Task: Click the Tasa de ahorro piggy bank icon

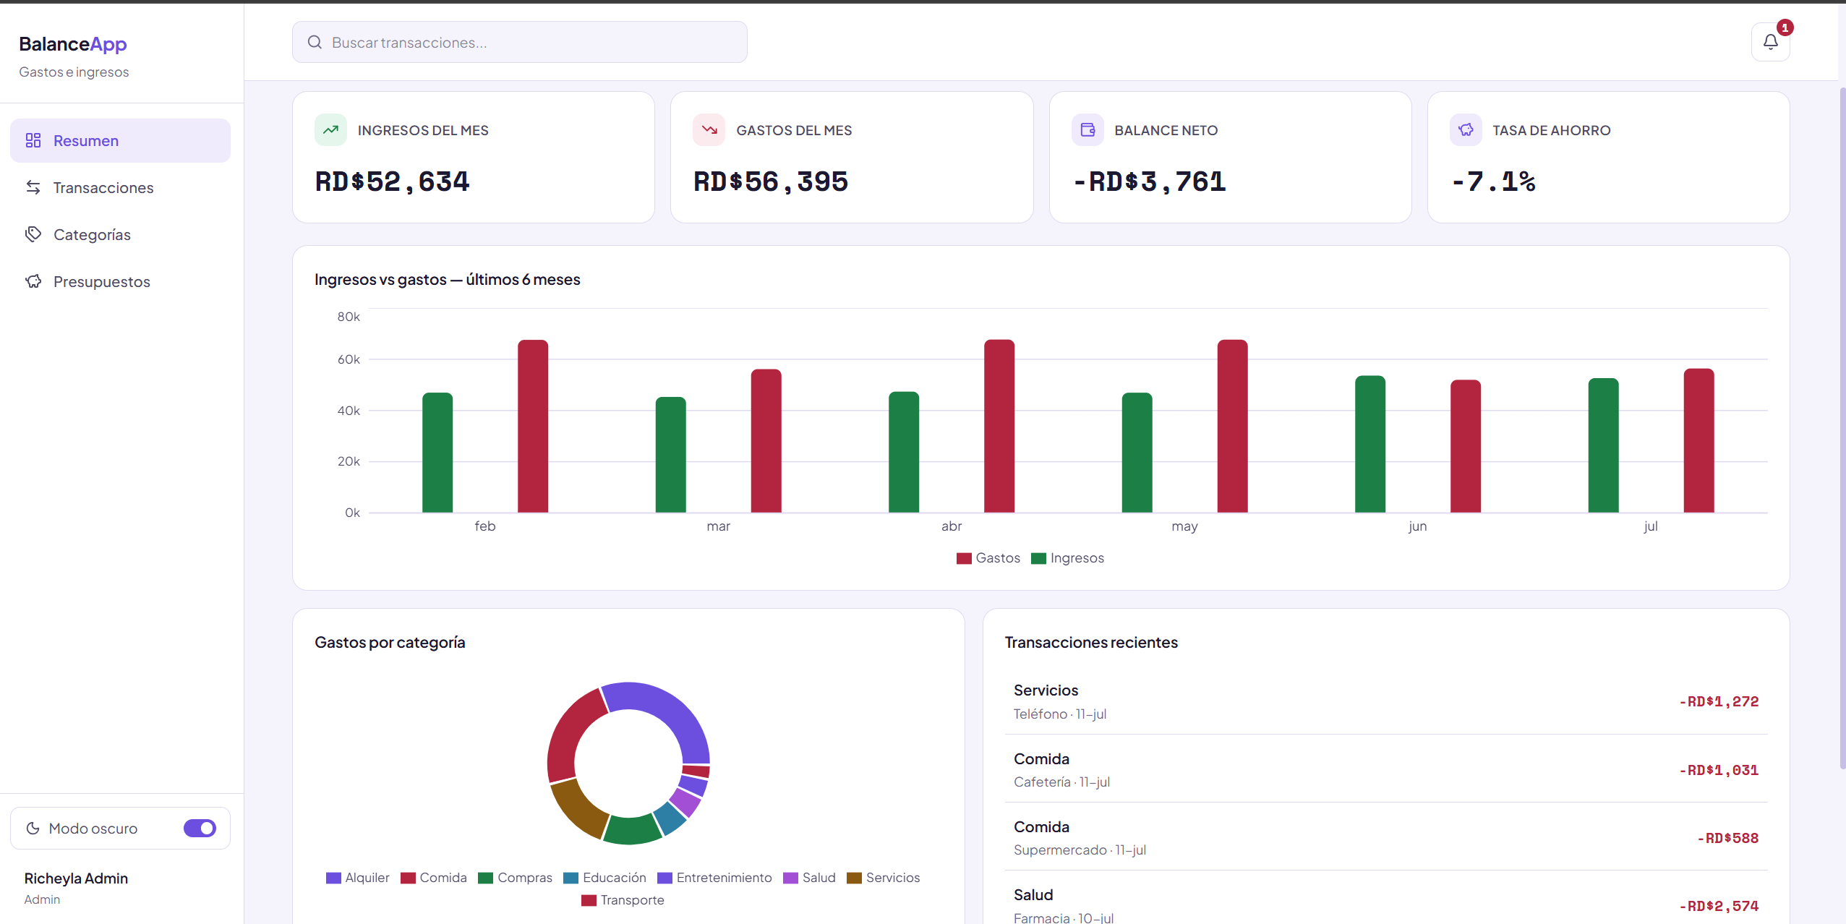Action: 1466,130
